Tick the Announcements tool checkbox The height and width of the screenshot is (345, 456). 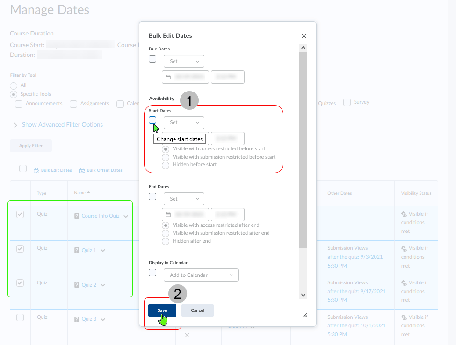19,104
